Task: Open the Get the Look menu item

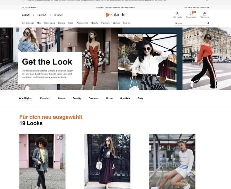Action: [28, 23]
